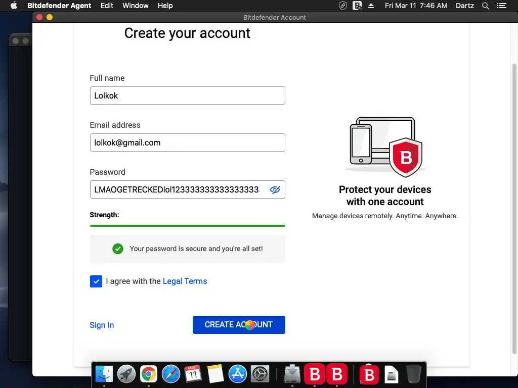The height and width of the screenshot is (388, 518).
Task: Open the Trash in the Dock
Action: coord(413,374)
